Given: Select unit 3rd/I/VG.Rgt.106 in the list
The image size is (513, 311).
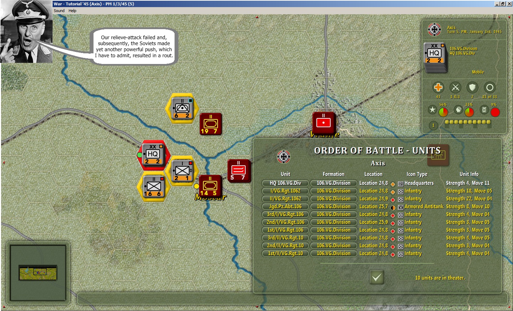Looking at the screenshot, I should (x=285, y=214).
